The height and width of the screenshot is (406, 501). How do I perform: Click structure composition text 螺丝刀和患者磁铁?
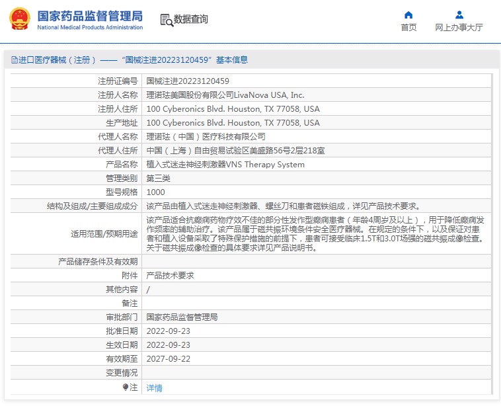[x=305, y=206]
